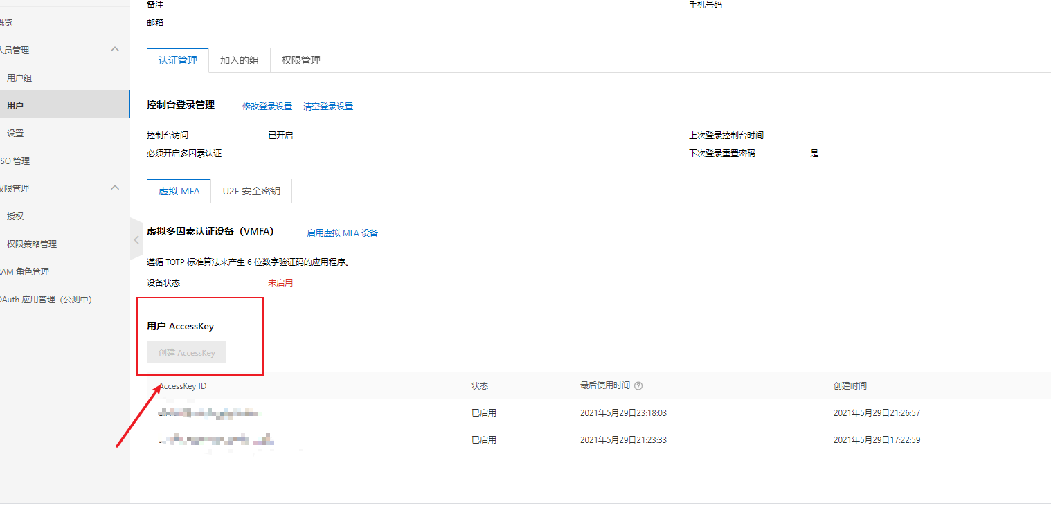Open SSO 管理 in the sidebar
1051x508 pixels.
click(15, 161)
